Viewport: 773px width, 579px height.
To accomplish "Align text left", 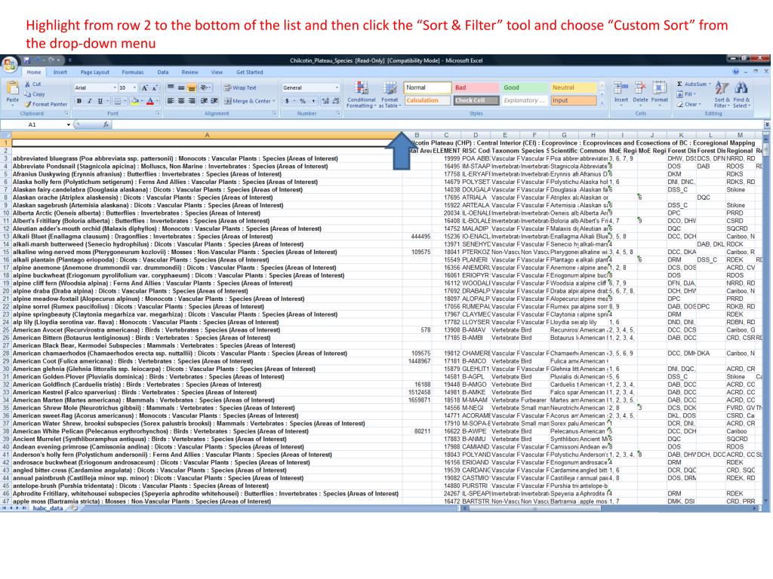I will tap(171, 101).
